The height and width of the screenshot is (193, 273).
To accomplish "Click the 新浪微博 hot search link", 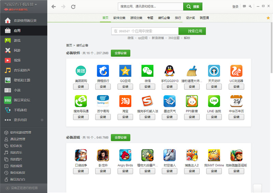I will click(x=158, y=38).
